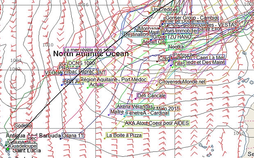Image resolution: width=254 pixels, height=158 pixels.
Task: Open the FenetreA - Cardinal label
Action: click(x=147, y=113)
